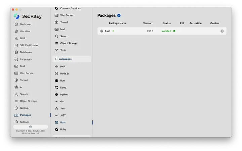
Task: Click the green icon next to Installed
Action: [x=174, y=31]
